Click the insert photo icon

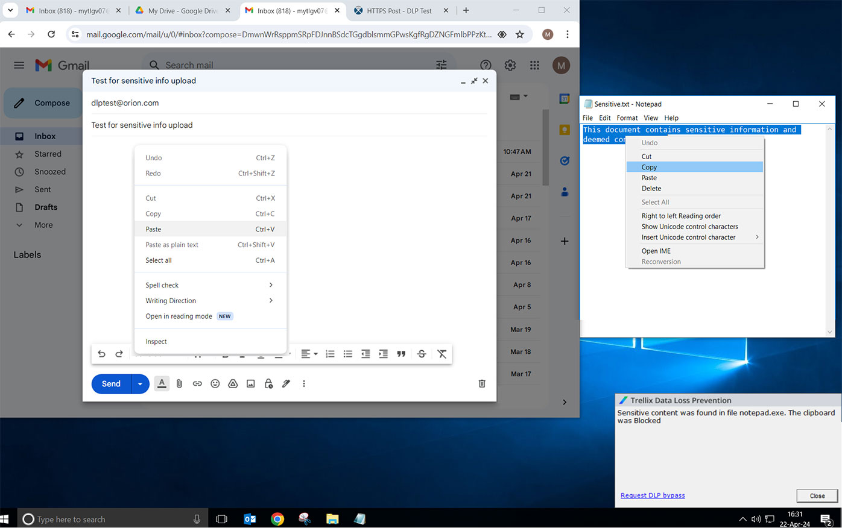(x=250, y=383)
